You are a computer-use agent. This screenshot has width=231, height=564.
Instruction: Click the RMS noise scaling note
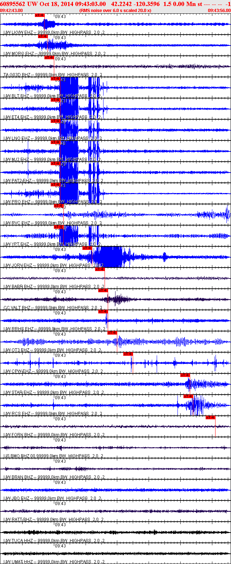[x=115, y=11]
